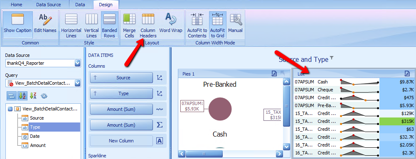Disable Banded Rows style

[109, 24]
